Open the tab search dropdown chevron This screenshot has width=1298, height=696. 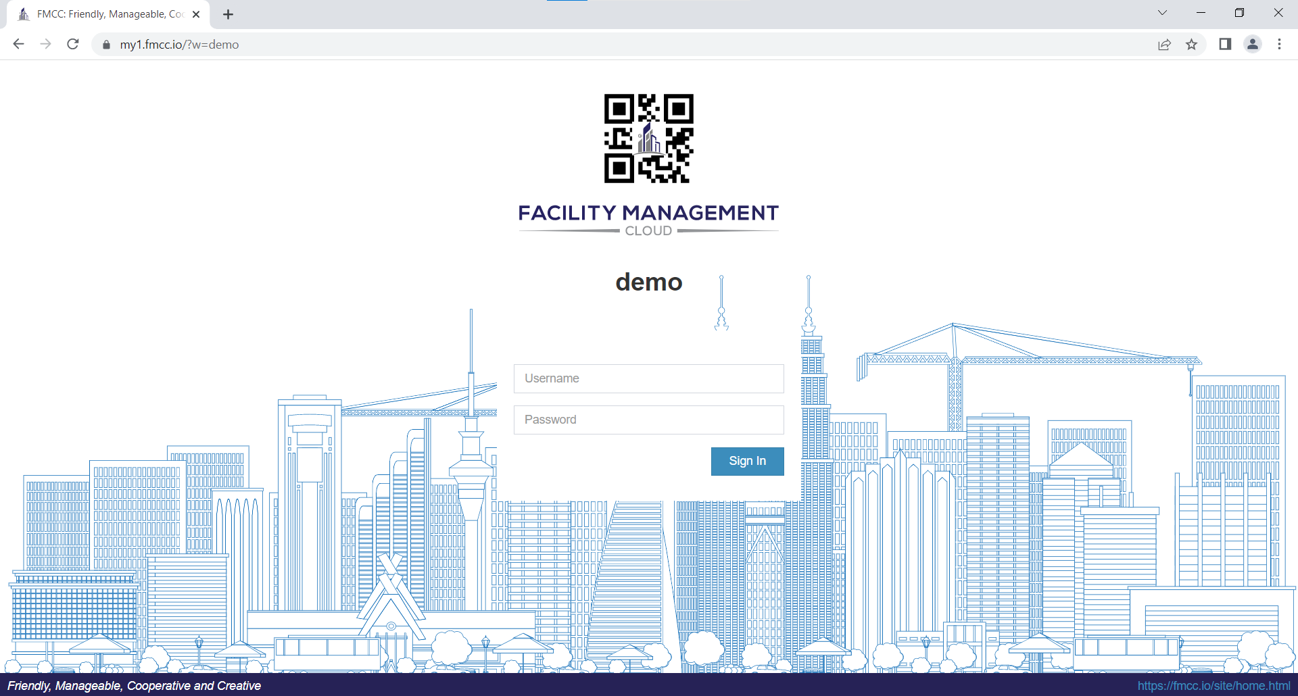coord(1162,13)
